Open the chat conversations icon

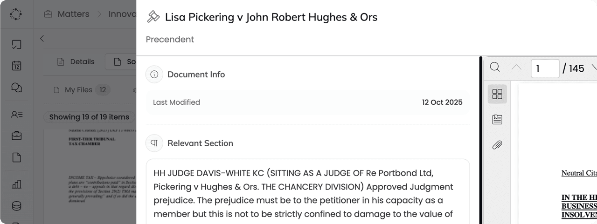click(16, 88)
